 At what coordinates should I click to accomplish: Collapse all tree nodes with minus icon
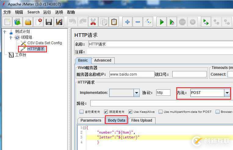(x=138, y=22)
